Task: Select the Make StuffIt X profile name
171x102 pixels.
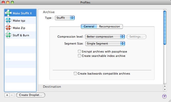Action: (22, 13)
